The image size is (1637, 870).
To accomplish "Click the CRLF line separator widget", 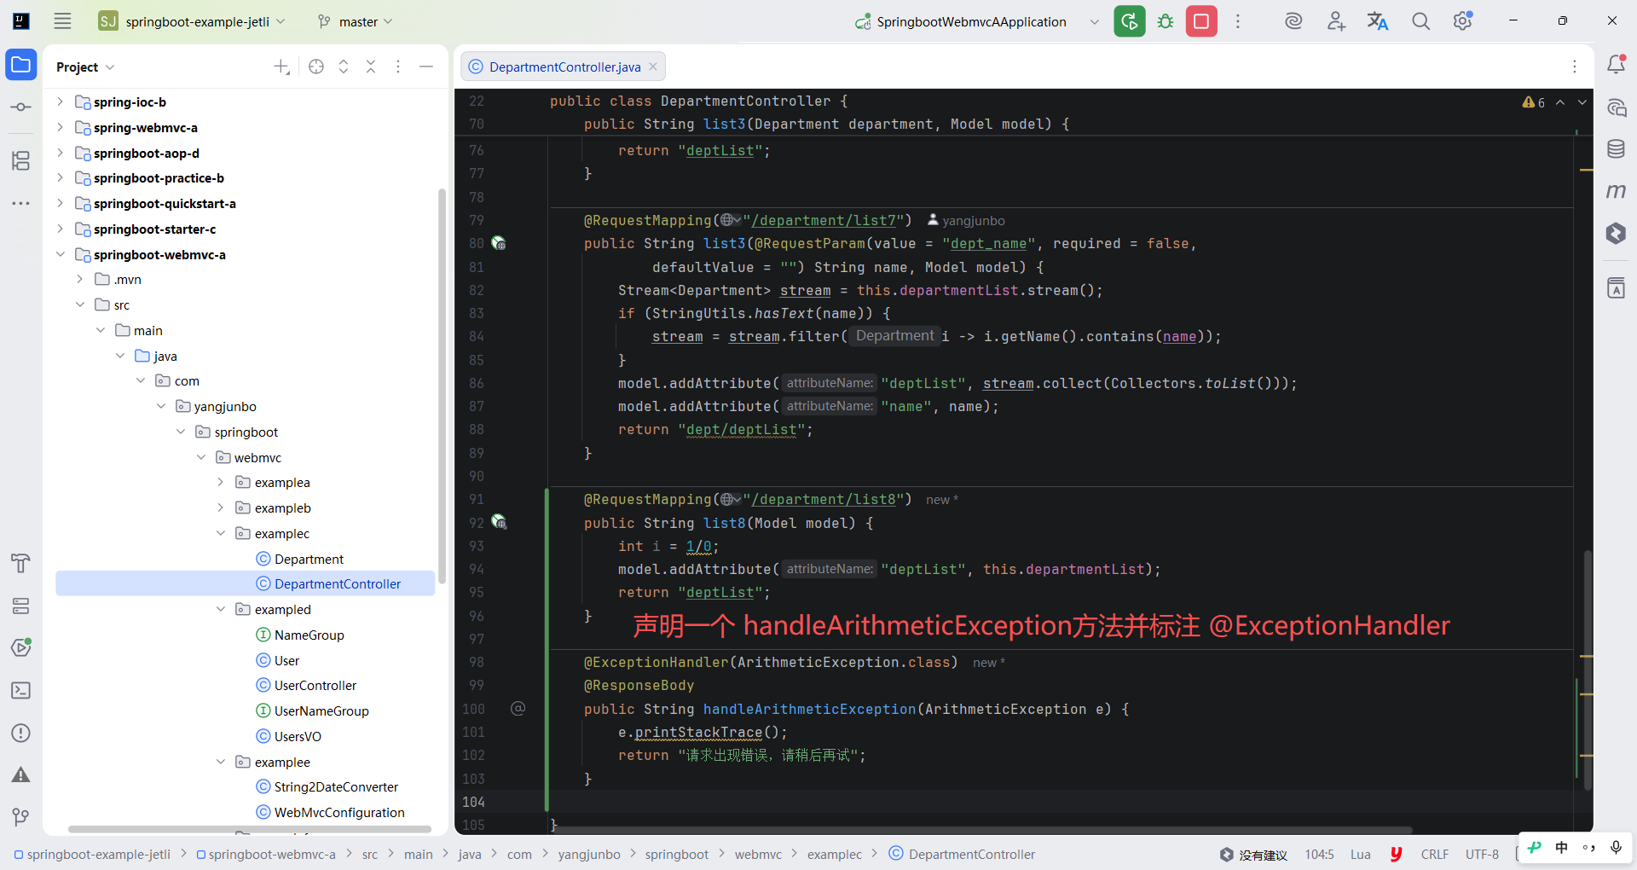I will [1435, 854].
